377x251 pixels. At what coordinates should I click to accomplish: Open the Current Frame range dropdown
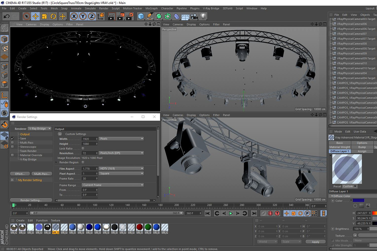coord(113,185)
